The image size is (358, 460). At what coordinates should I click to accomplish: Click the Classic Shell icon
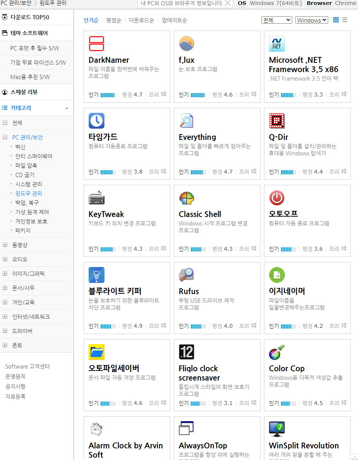tap(187, 198)
